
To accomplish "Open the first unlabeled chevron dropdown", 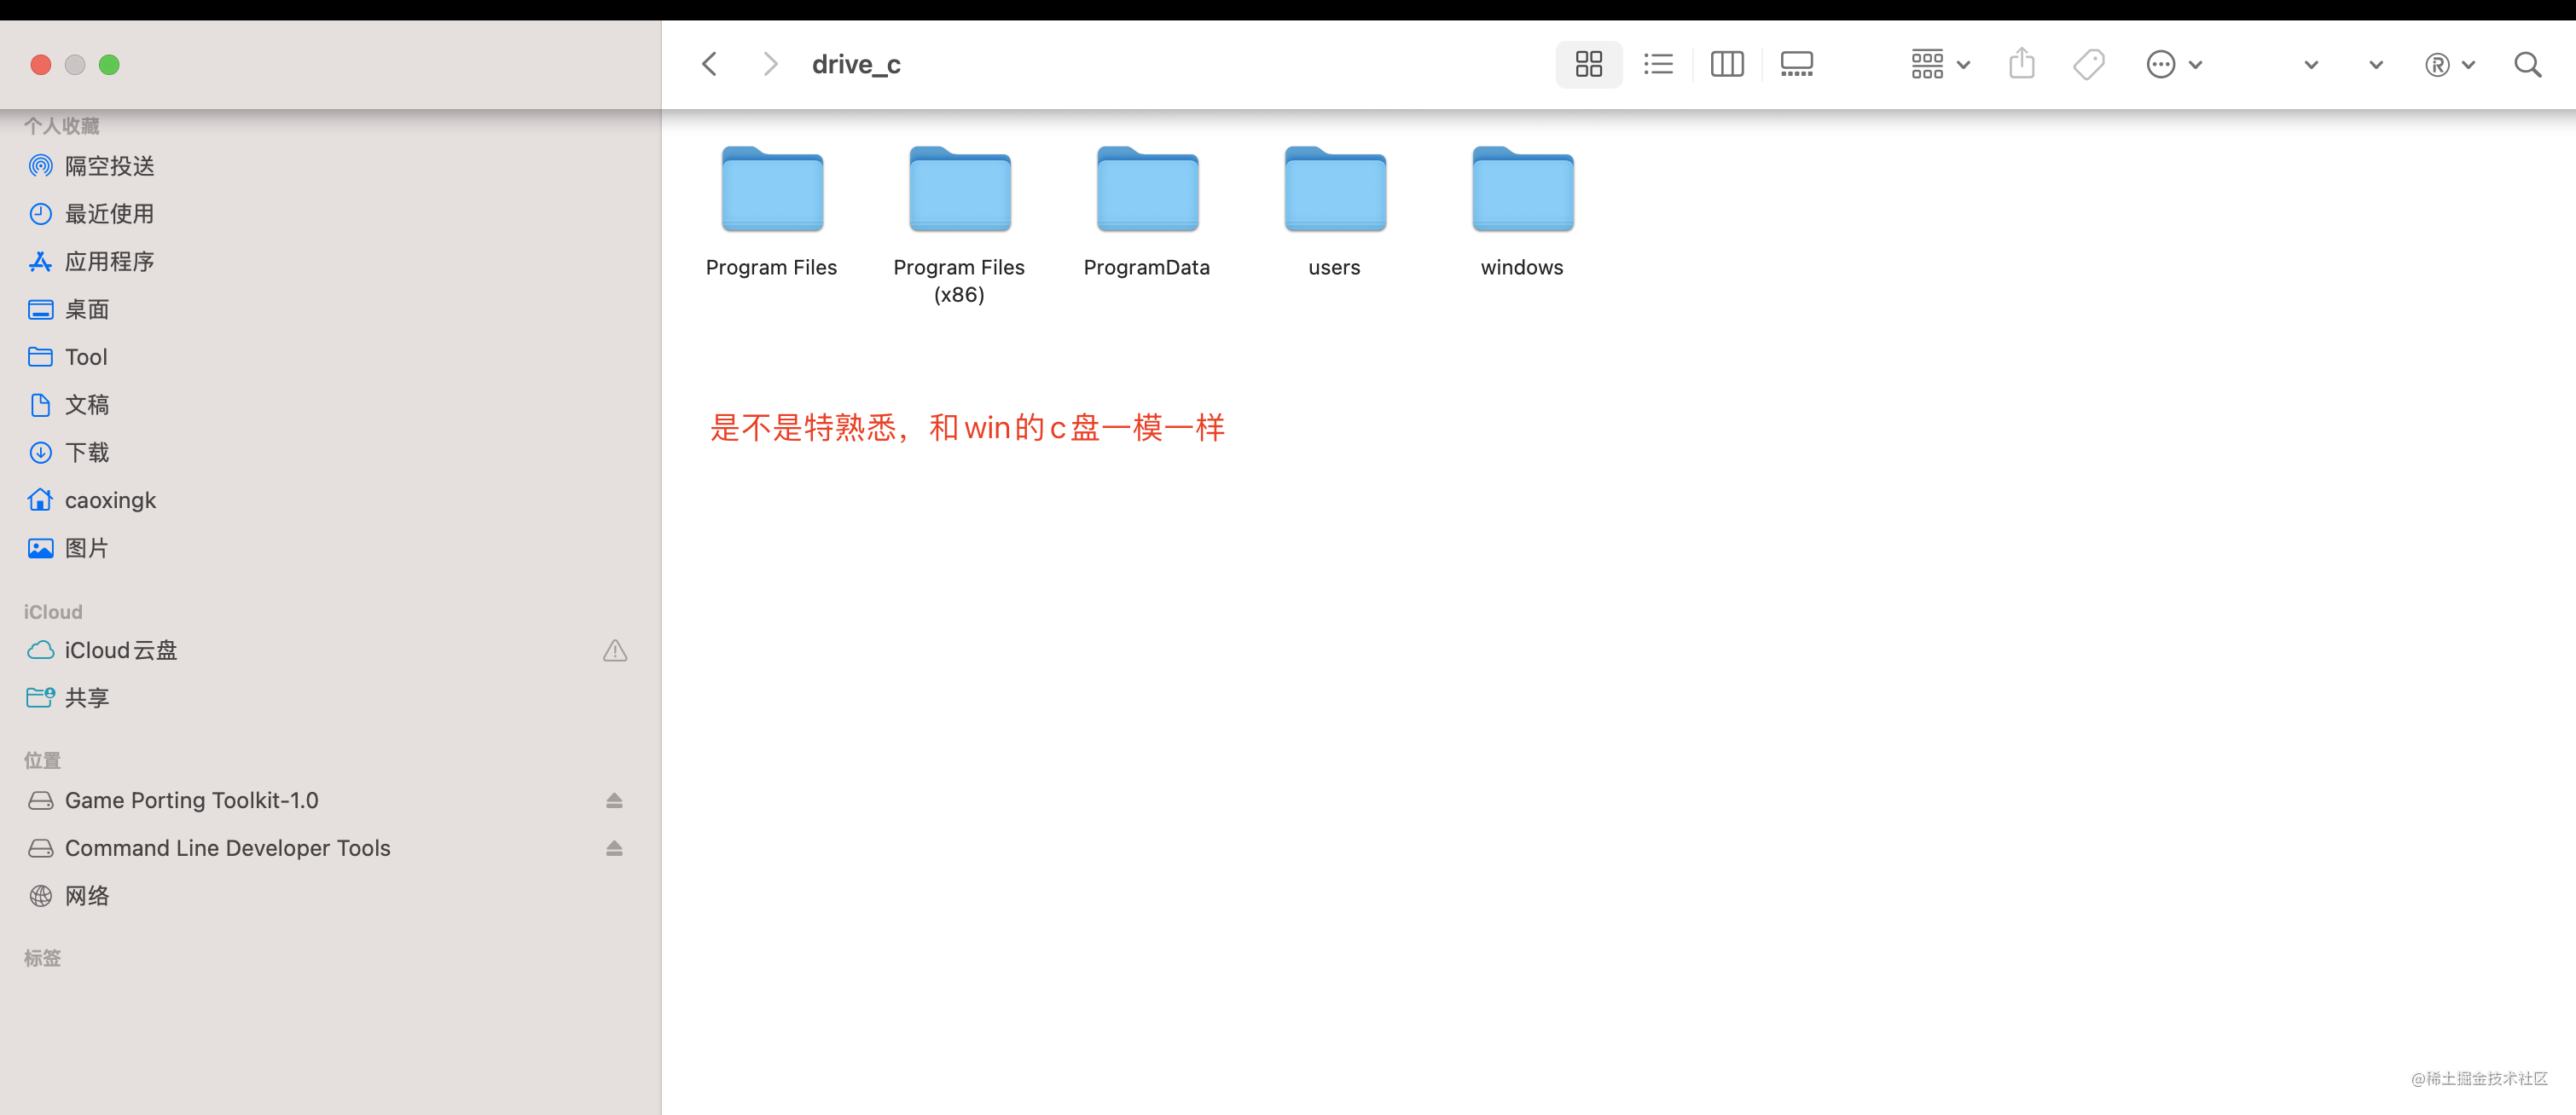I will pos(2310,65).
